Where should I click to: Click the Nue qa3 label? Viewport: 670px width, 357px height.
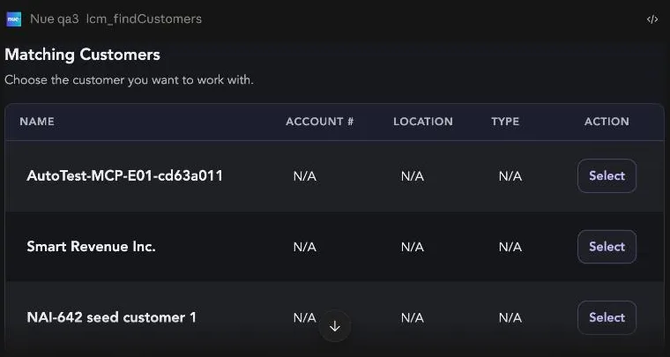(55, 19)
